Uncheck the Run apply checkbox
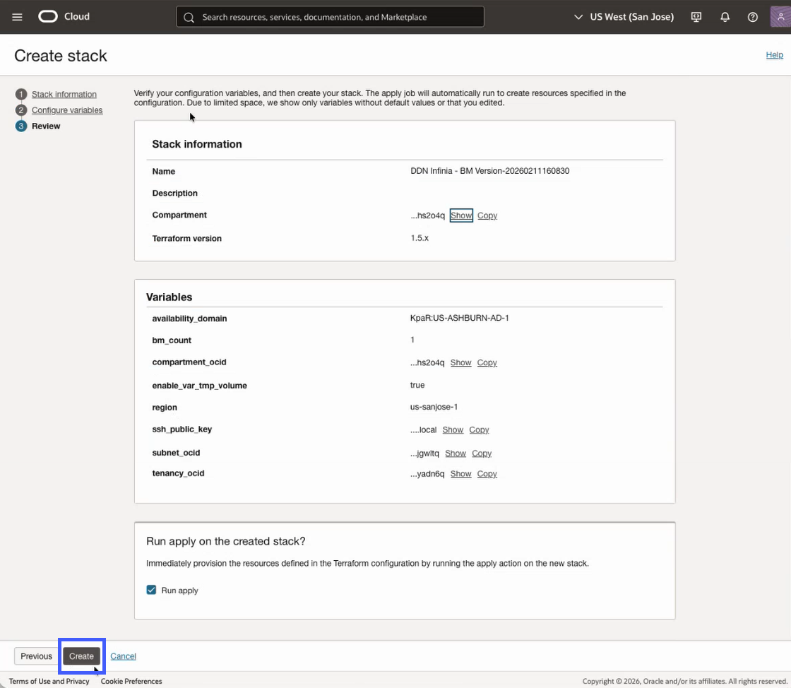Image resolution: width=791 pixels, height=688 pixels. [x=151, y=590]
